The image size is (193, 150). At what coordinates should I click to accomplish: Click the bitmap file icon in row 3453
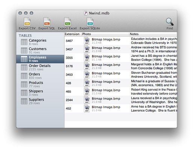[87, 75]
